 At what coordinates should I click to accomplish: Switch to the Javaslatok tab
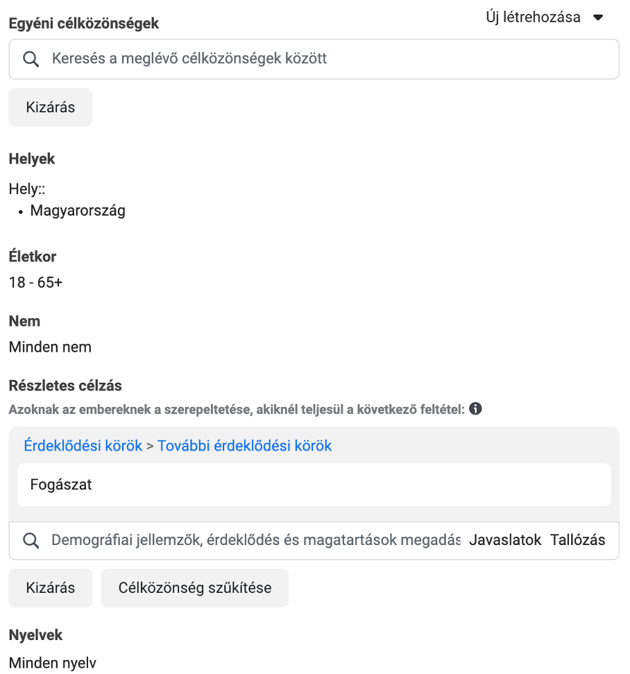505,540
